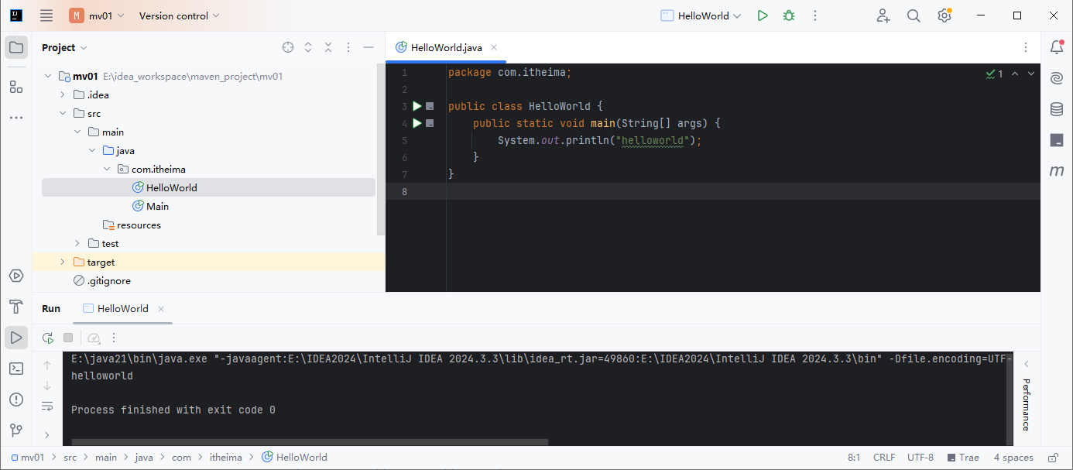Collapse the main folder node
This screenshot has height=470, width=1073.
click(77, 132)
